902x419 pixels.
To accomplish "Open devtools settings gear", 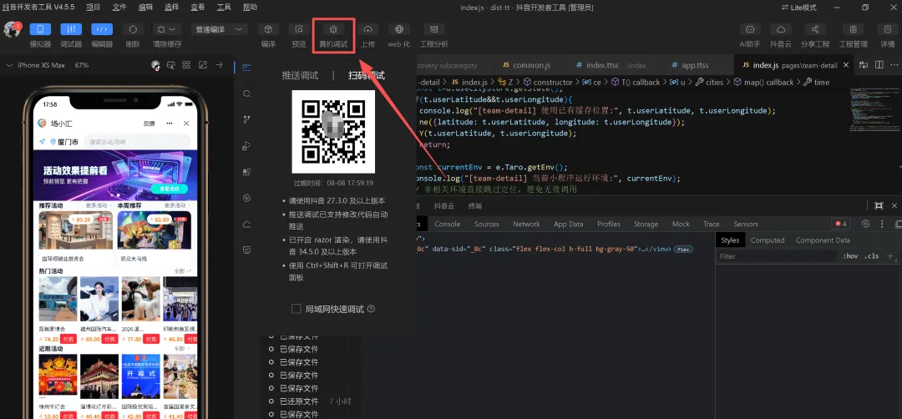I will pyautogui.click(x=866, y=225).
